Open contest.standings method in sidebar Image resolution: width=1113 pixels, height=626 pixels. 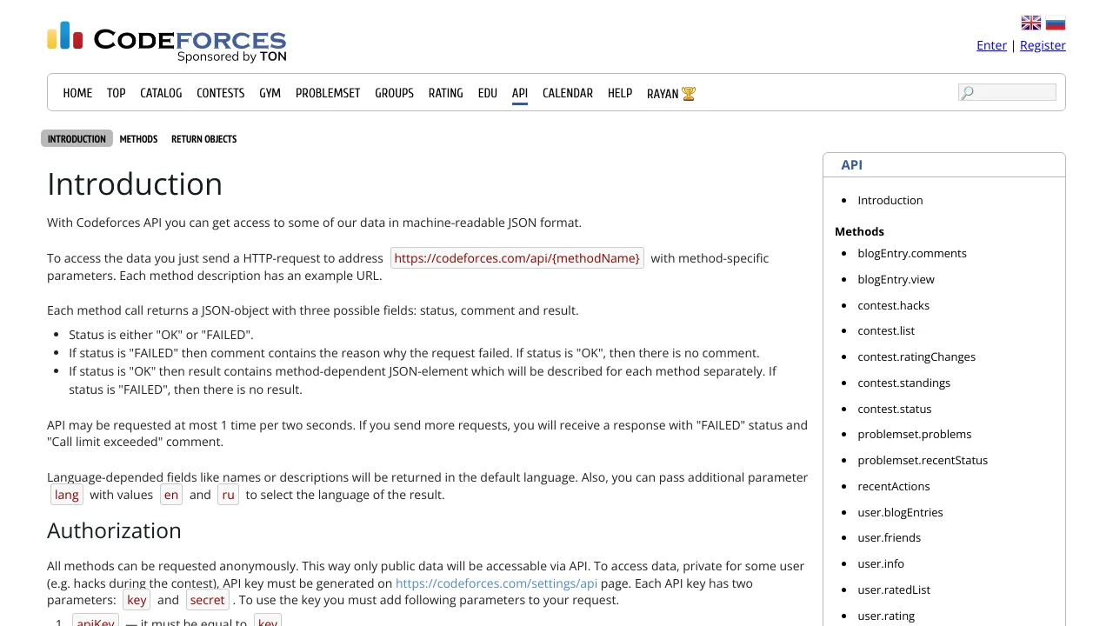point(904,383)
